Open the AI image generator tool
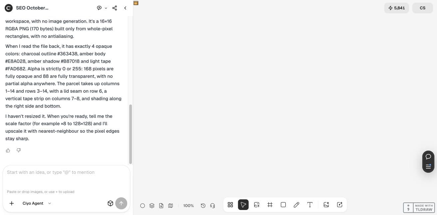Image resolution: width=437 pixels, height=215 pixels. tap(326, 205)
